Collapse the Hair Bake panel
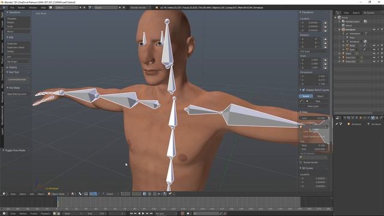This screenshot has height=216, width=384. (7, 88)
